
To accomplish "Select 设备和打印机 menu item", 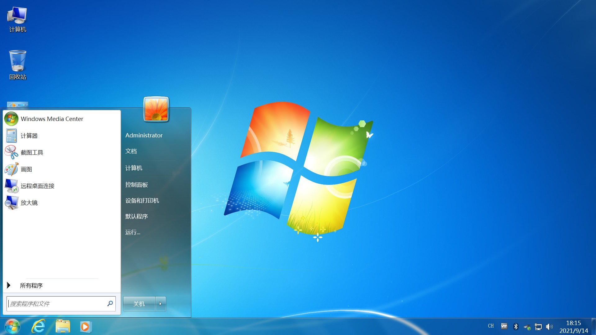I will tap(142, 200).
